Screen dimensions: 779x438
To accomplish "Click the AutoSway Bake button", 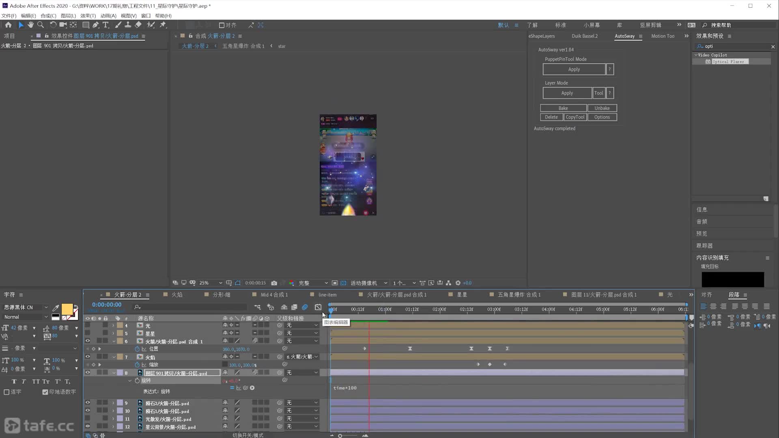I will click(563, 108).
